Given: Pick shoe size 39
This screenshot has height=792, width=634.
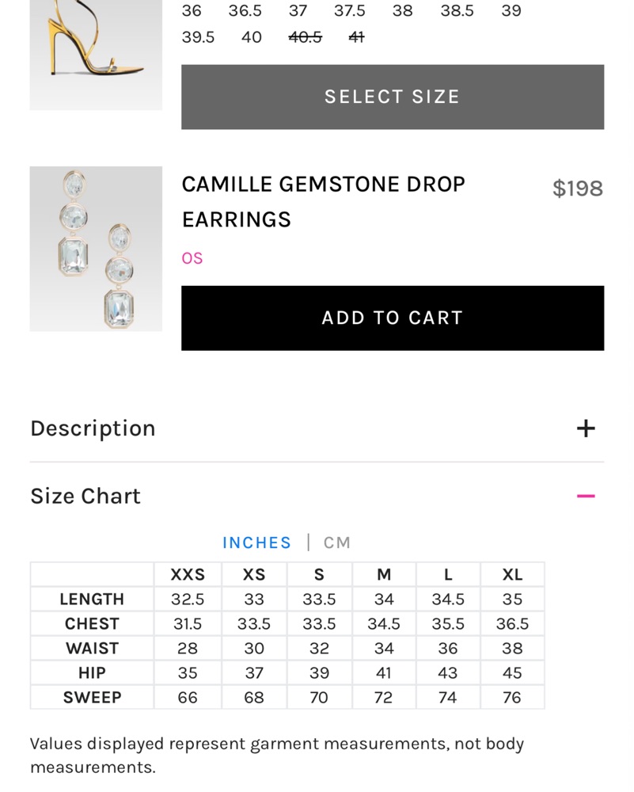Looking at the screenshot, I should 511,11.
